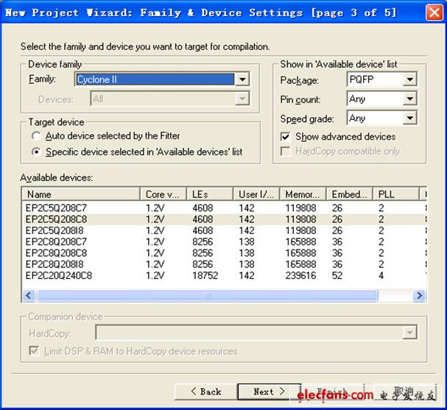
Task: Go back with the Back button
Action: [205, 392]
